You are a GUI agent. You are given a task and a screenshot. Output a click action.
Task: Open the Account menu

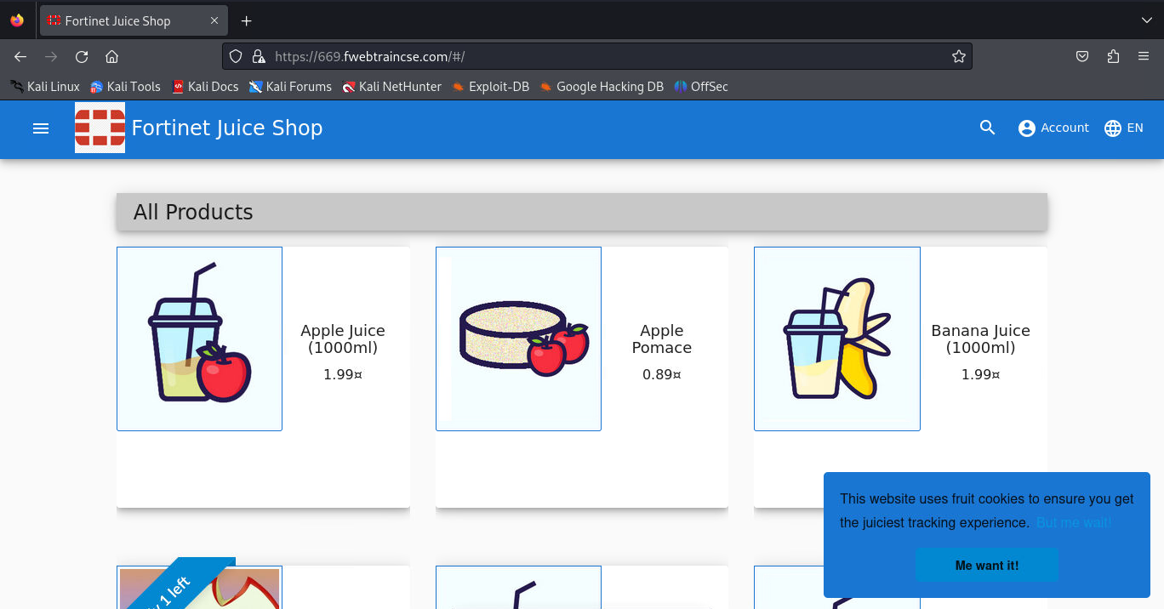[x=1053, y=128]
